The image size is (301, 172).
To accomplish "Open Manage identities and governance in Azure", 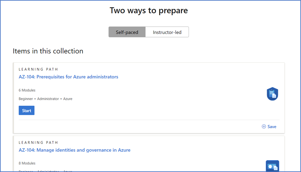I will [75, 150].
